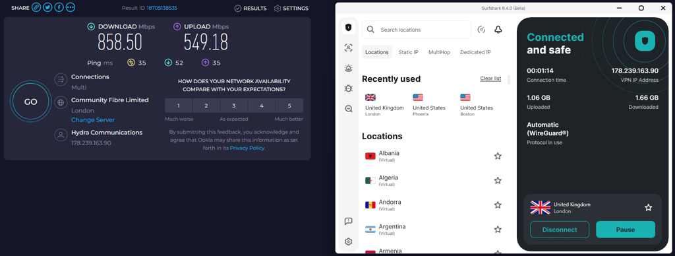The image size is (675, 256).
Task: Click Result ID 18705138535 link
Action: (x=162, y=8)
